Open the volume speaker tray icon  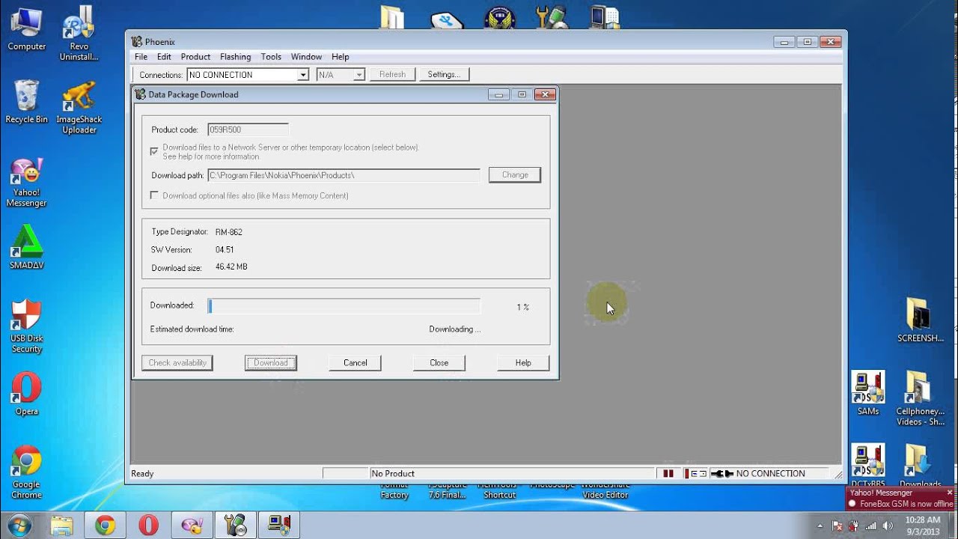888,526
